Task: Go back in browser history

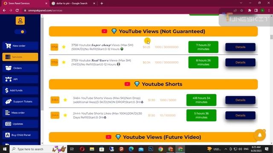Action: pyautogui.click(x=4, y=10)
